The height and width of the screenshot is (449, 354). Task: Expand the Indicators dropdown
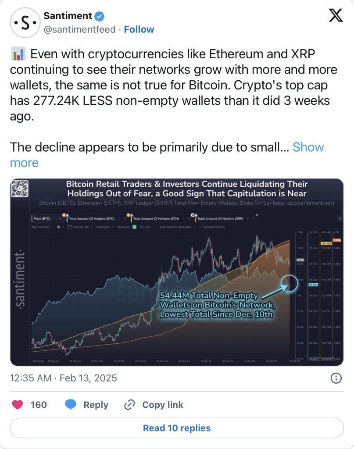click(x=105, y=227)
